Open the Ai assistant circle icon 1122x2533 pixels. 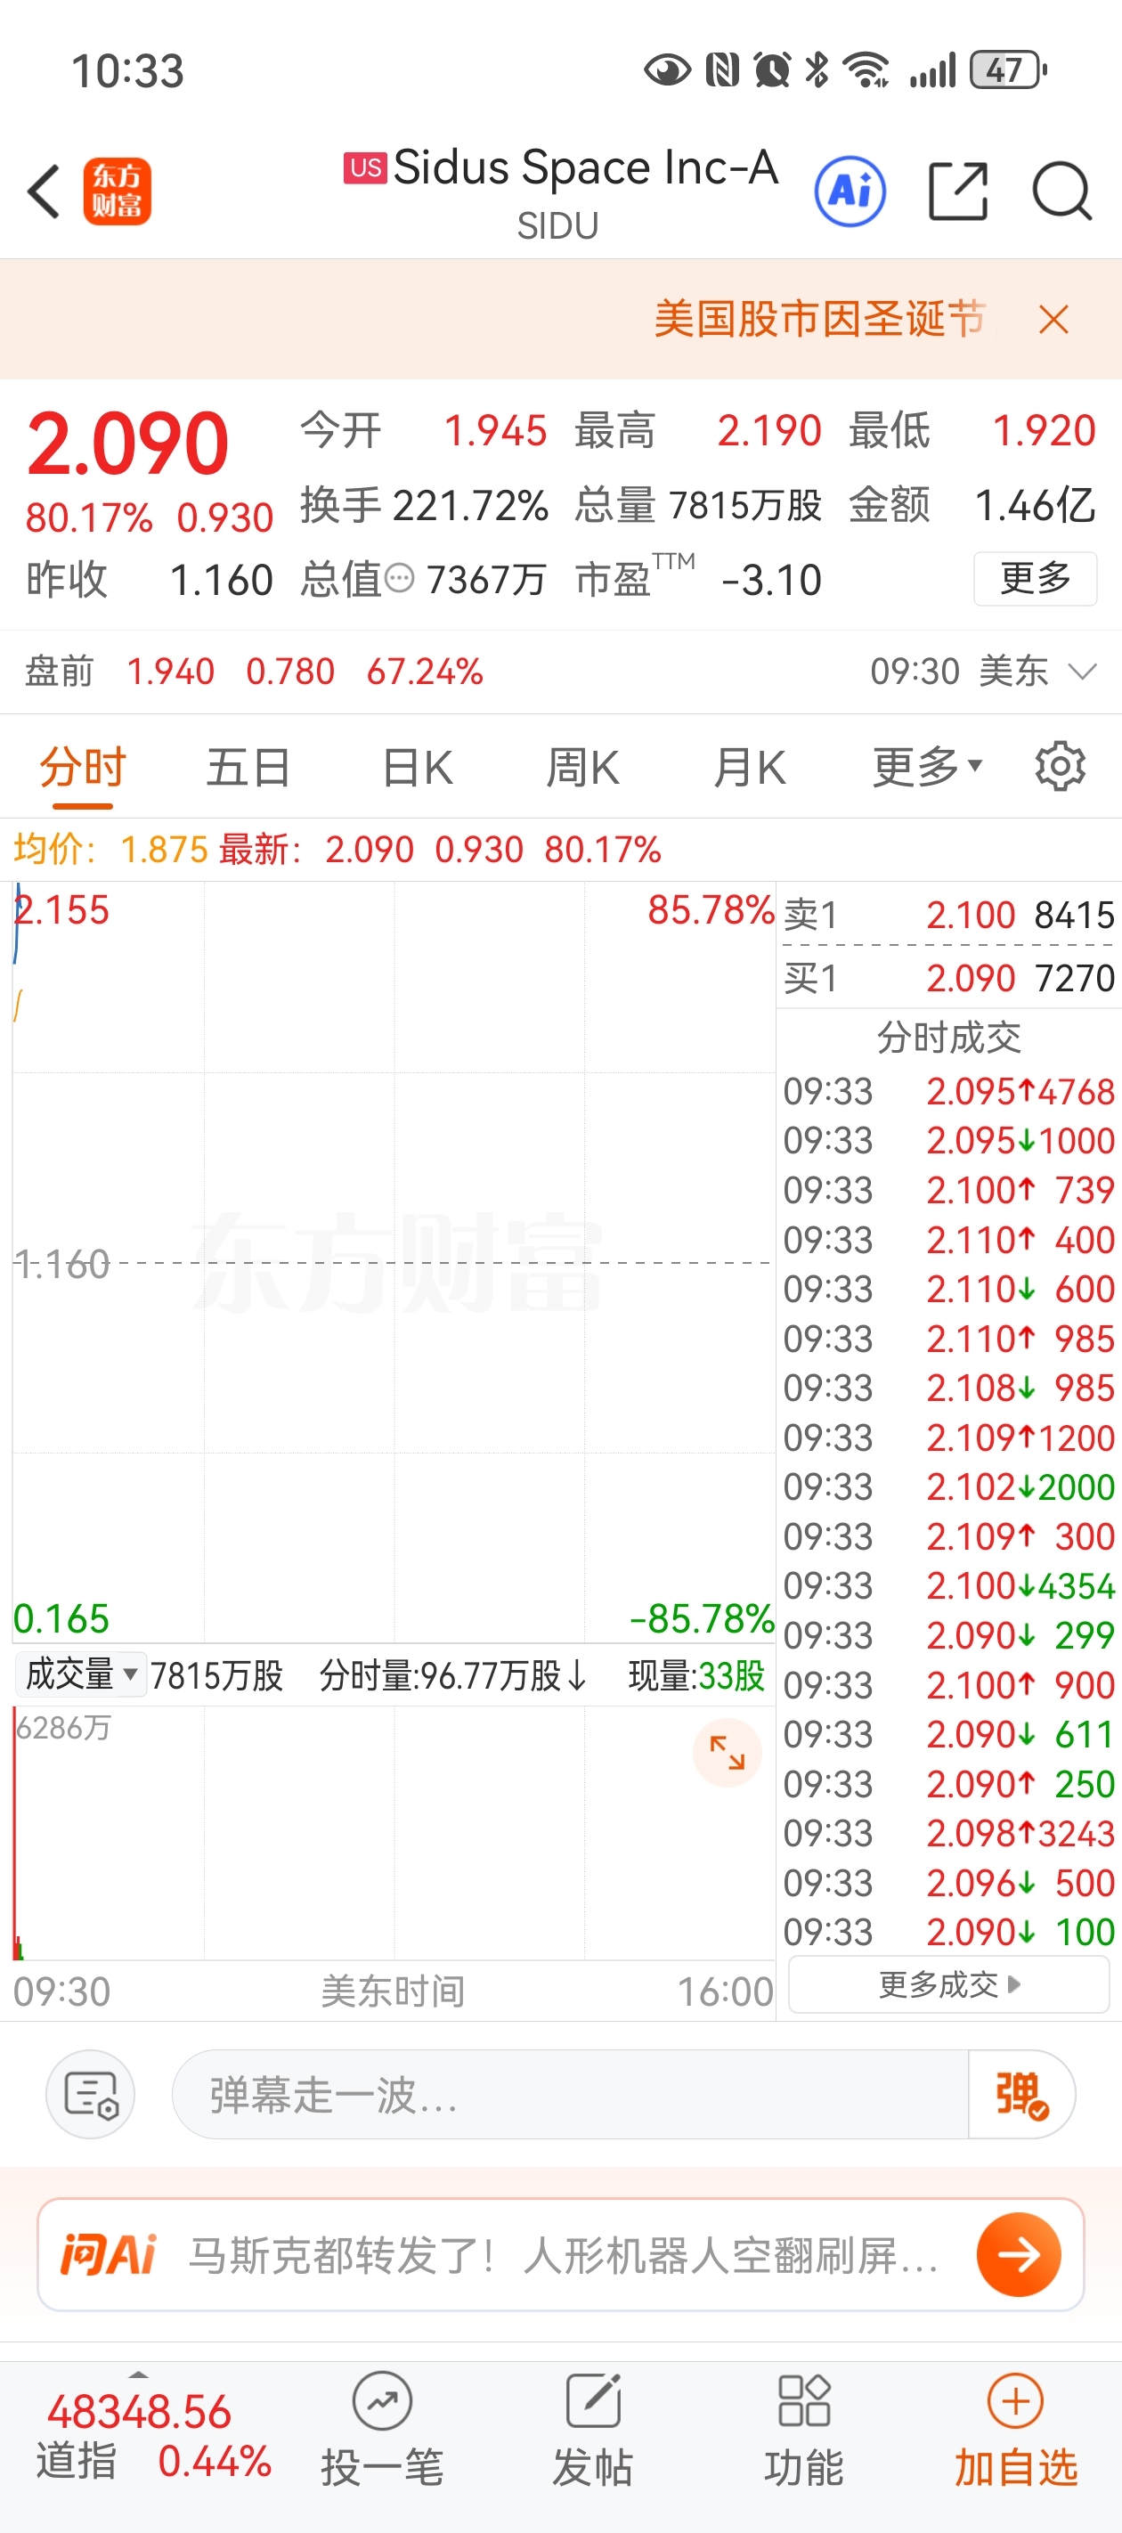[x=850, y=191]
